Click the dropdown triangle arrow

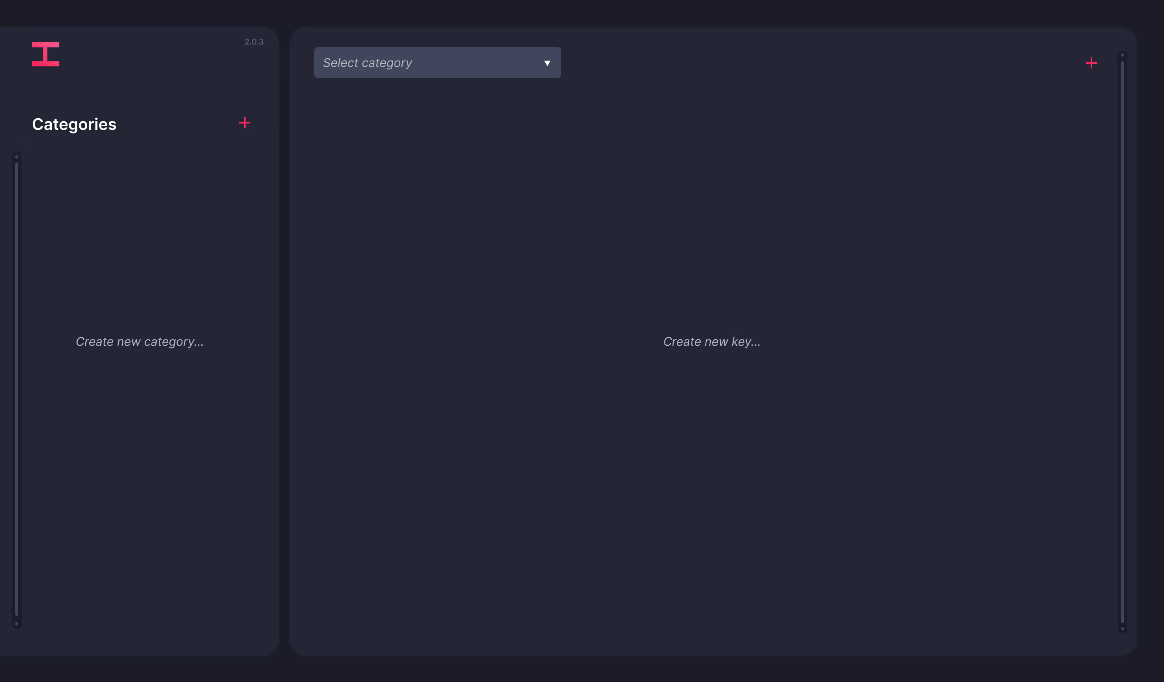pyautogui.click(x=547, y=63)
